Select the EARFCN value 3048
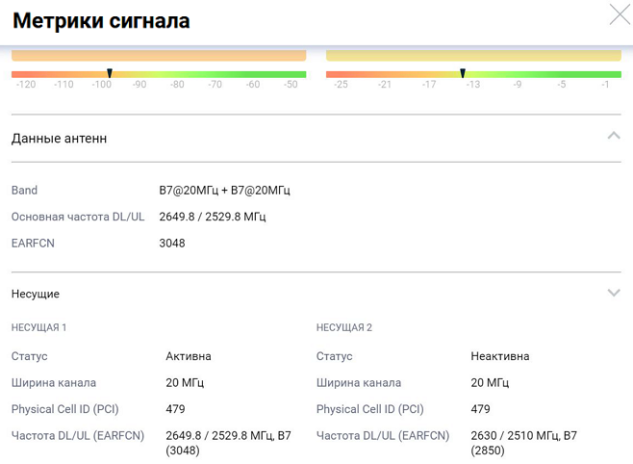Viewport: 633px width, 464px height. coord(172,244)
